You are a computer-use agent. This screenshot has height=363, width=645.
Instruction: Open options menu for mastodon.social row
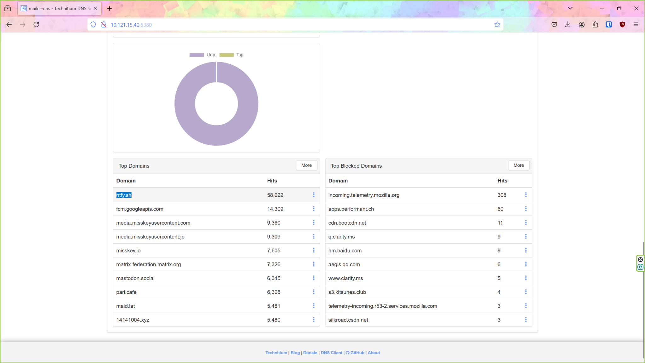(314, 278)
